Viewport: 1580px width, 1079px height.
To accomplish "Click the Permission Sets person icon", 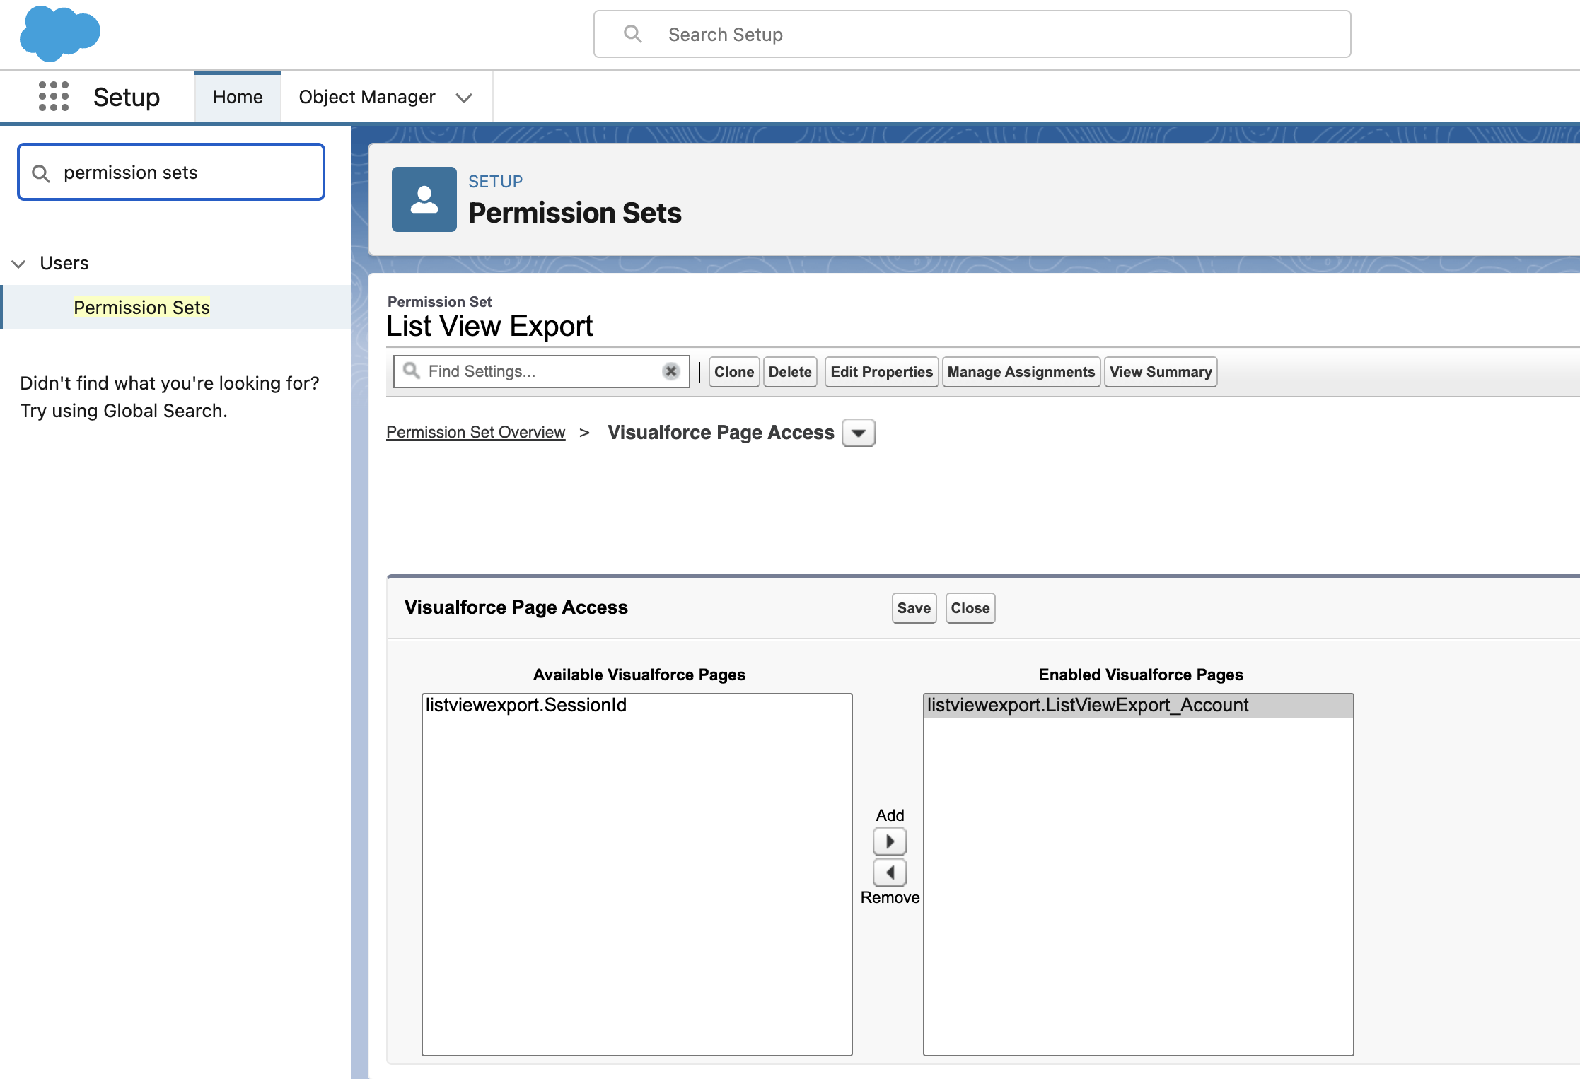I will pos(424,199).
